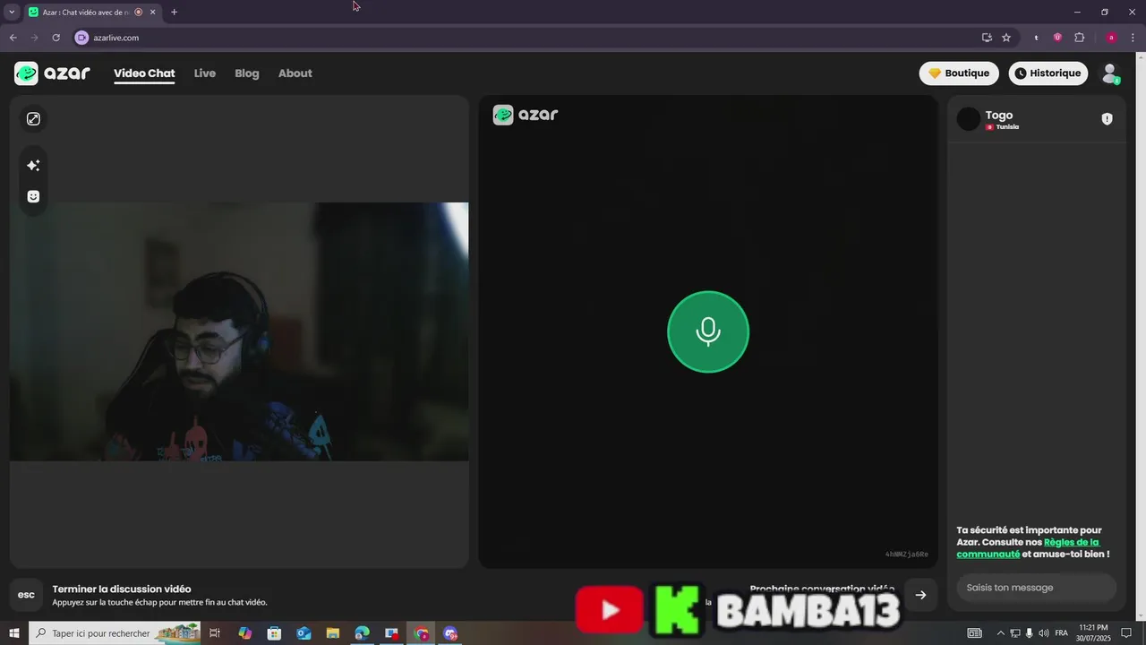Image resolution: width=1146 pixels, height=645 pixels.
Task: Open the Règles de la communauté link
Action: [x=1028, y=548]
